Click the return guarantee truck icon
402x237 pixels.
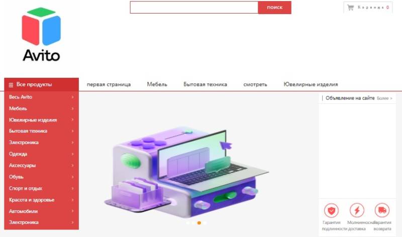382,210
